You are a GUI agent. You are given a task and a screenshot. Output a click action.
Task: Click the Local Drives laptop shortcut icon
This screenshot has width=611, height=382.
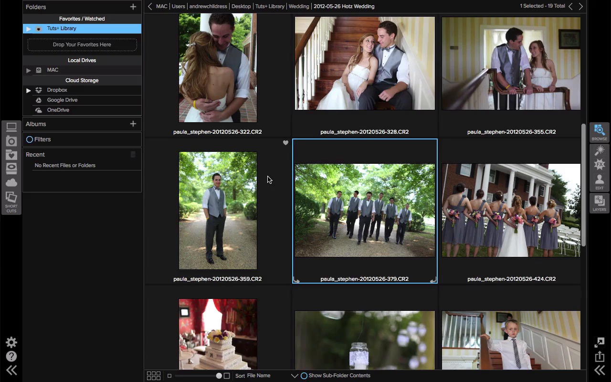pyautogui.click(x=11, y=127)
